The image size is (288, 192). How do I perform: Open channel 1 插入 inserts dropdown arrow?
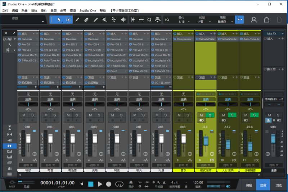click(x=33, y=34)
